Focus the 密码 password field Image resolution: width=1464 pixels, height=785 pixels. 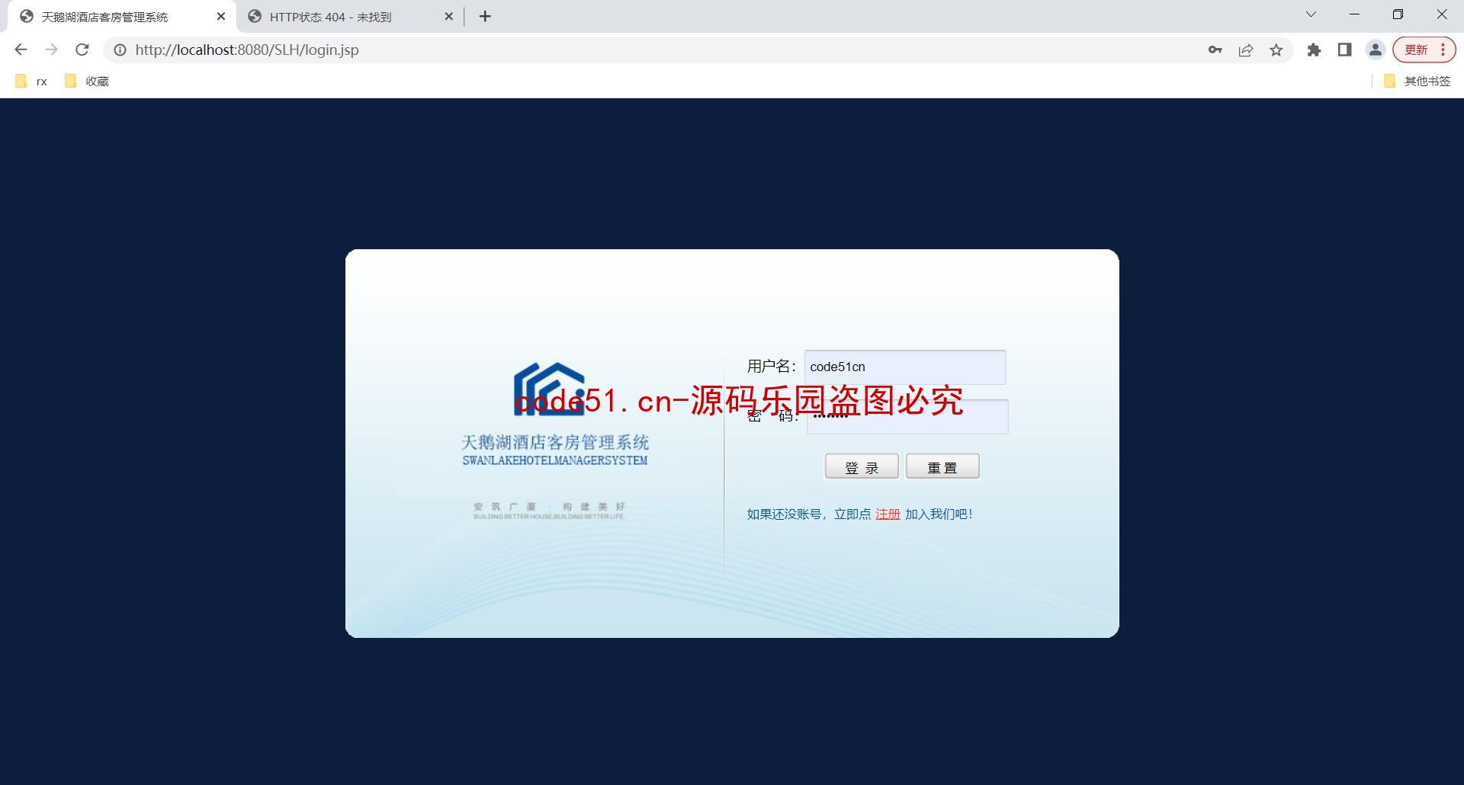[907, 417]
